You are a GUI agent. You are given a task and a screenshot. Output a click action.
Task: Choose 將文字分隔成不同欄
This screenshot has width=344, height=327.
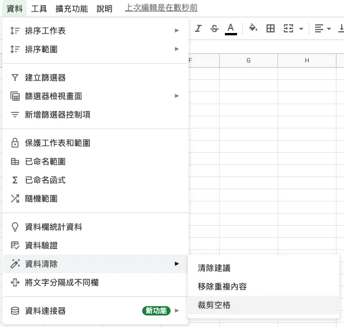pyautogui.click(x=95, y=282)
